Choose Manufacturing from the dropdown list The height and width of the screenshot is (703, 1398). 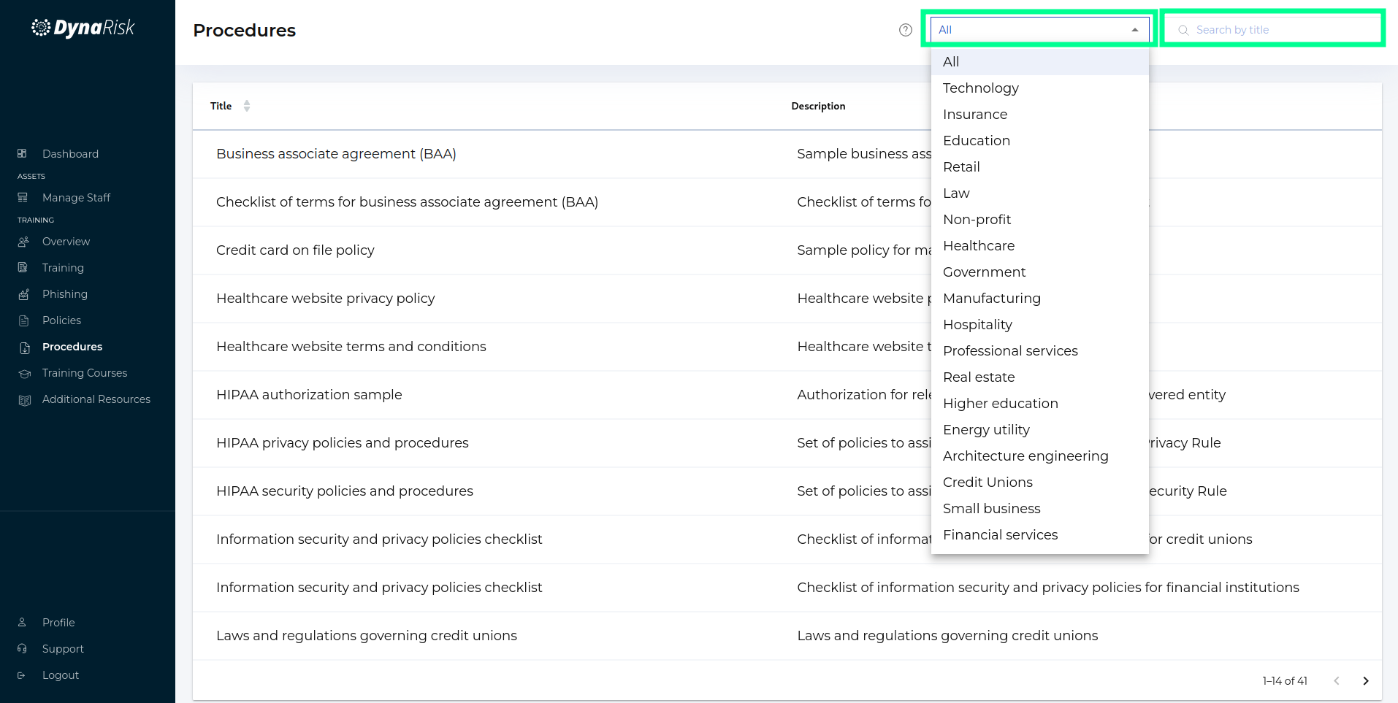(x=1040, y=299)
